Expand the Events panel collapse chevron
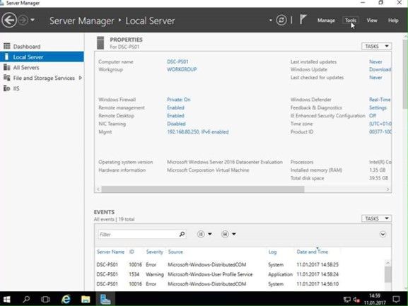408x306 pixels. click(383, 234)
